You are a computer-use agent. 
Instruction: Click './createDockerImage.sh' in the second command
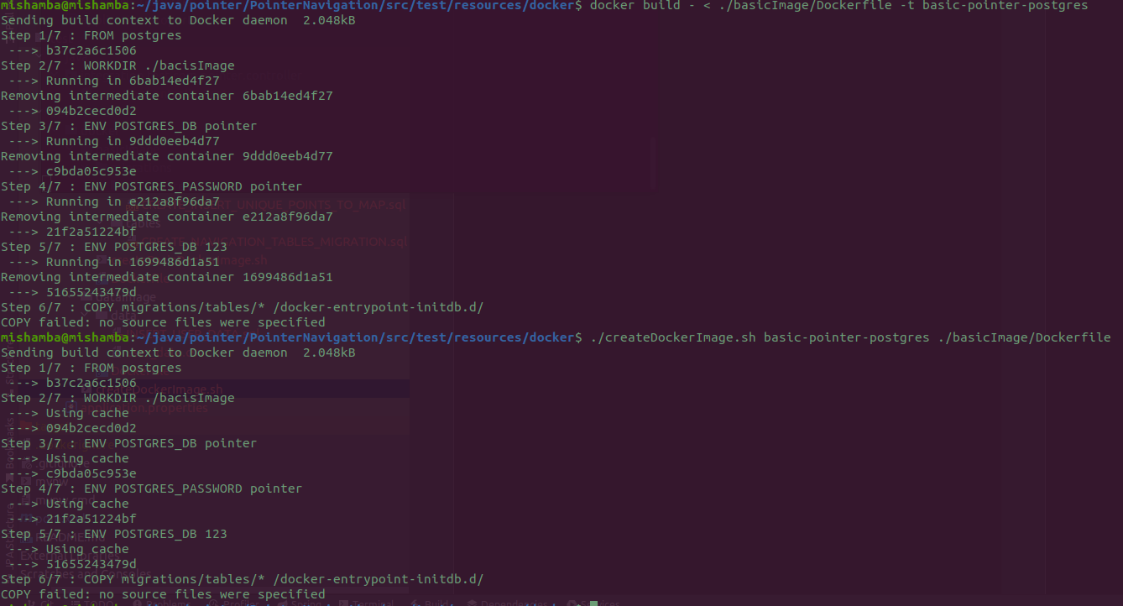[x=673, y=337]
